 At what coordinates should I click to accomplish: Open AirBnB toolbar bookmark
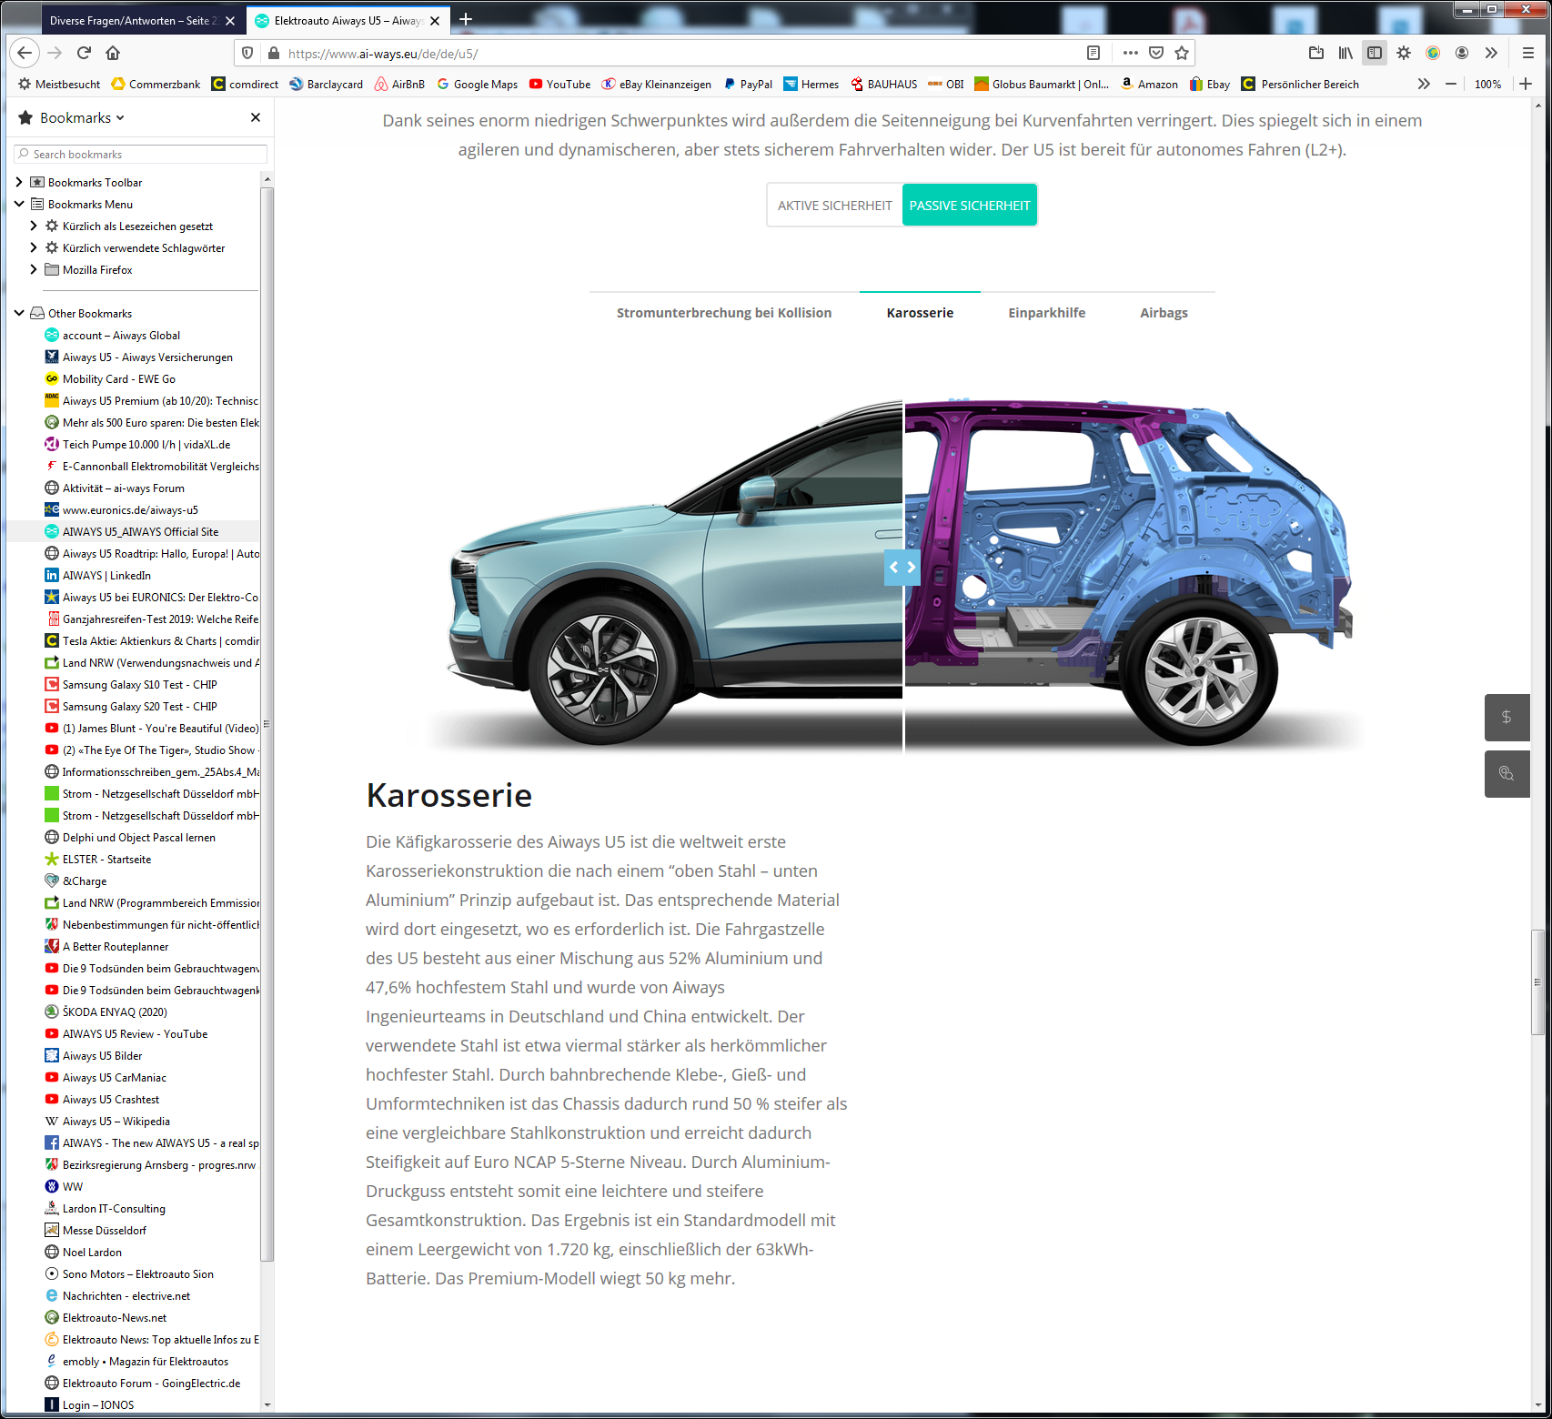pyautogui.click(x=399, y=84)
